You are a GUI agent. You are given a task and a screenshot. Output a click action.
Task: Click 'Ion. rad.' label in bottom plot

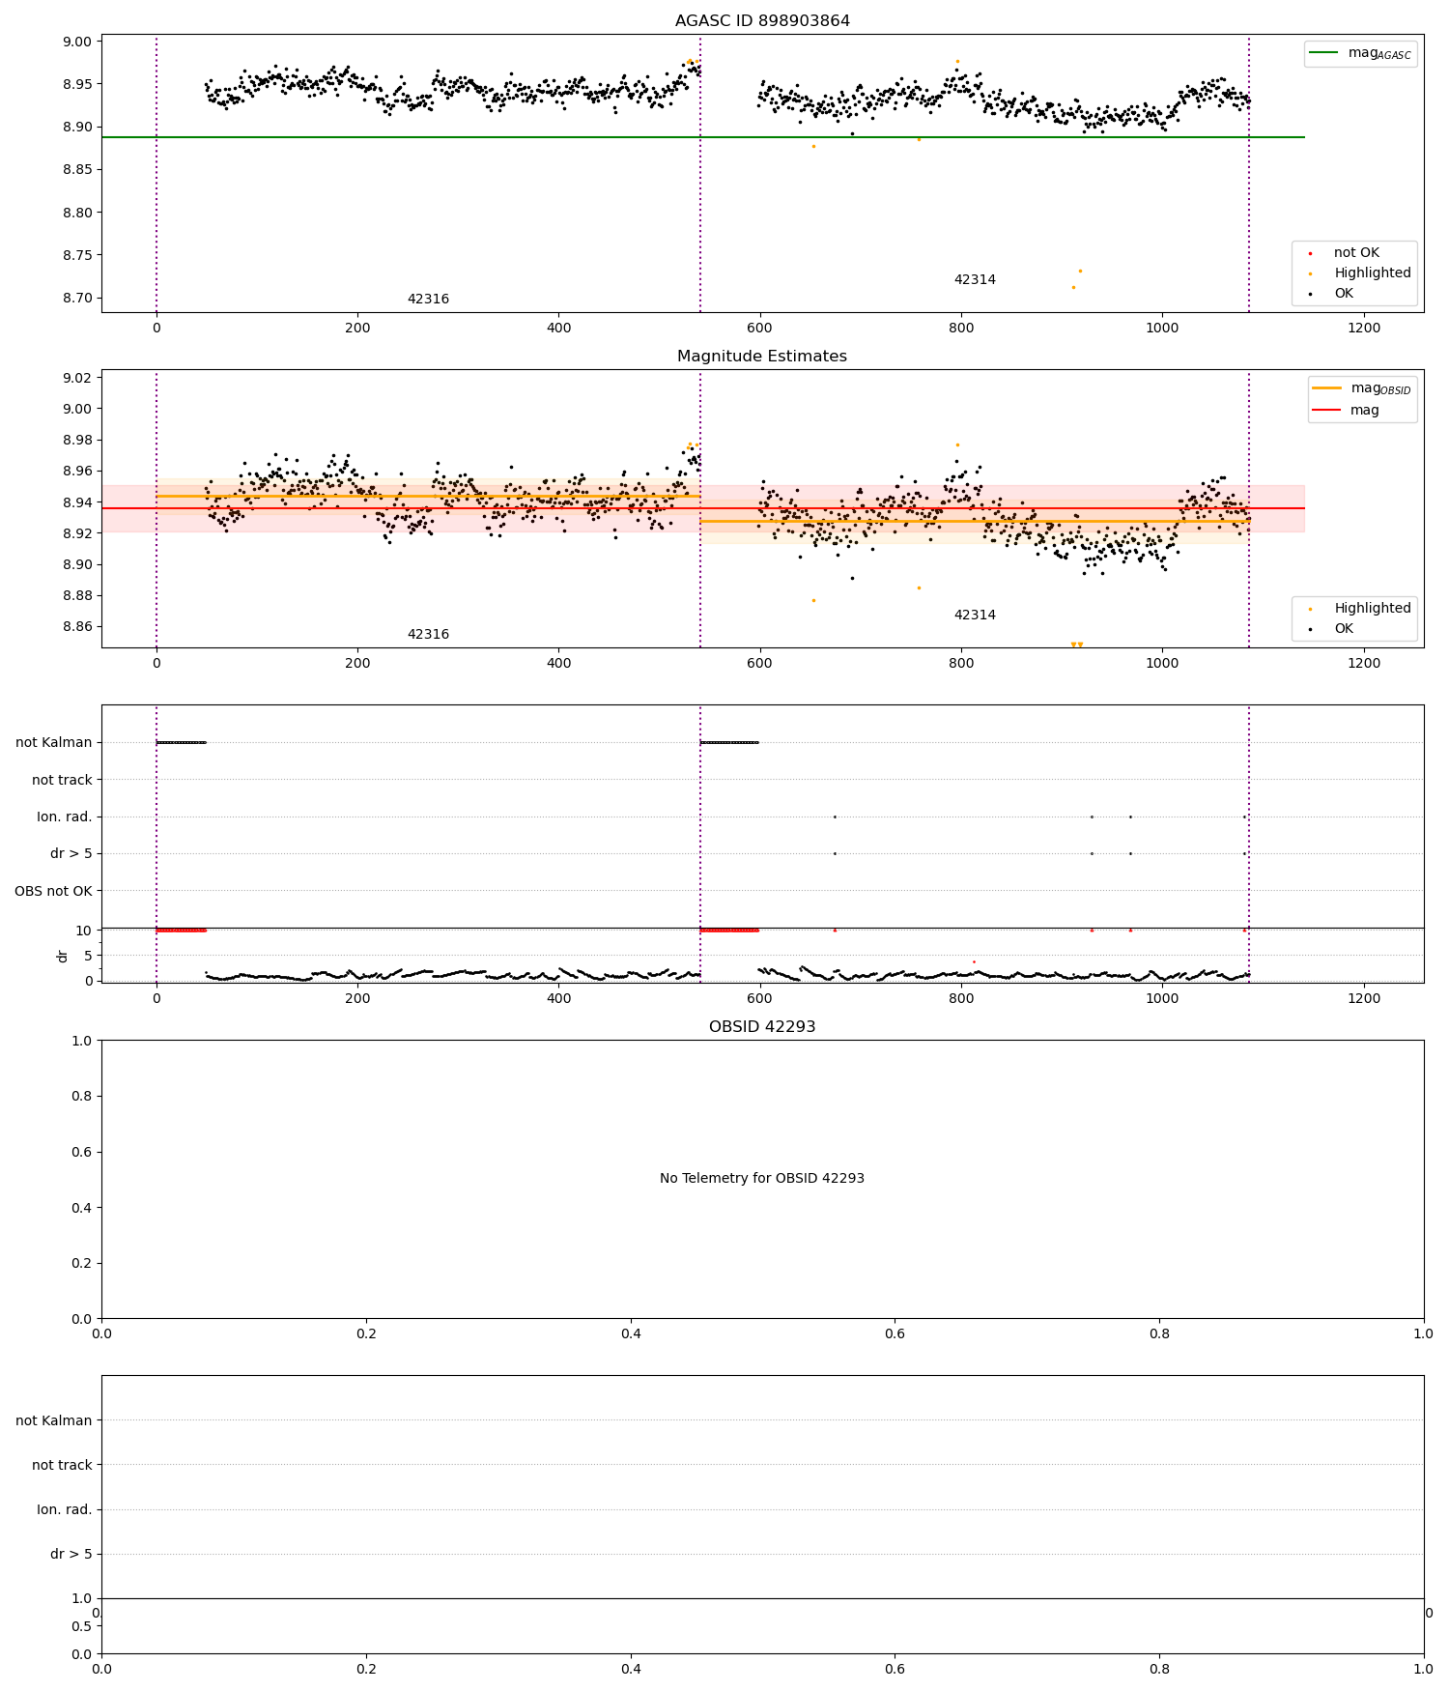(x=65, y=1510)
